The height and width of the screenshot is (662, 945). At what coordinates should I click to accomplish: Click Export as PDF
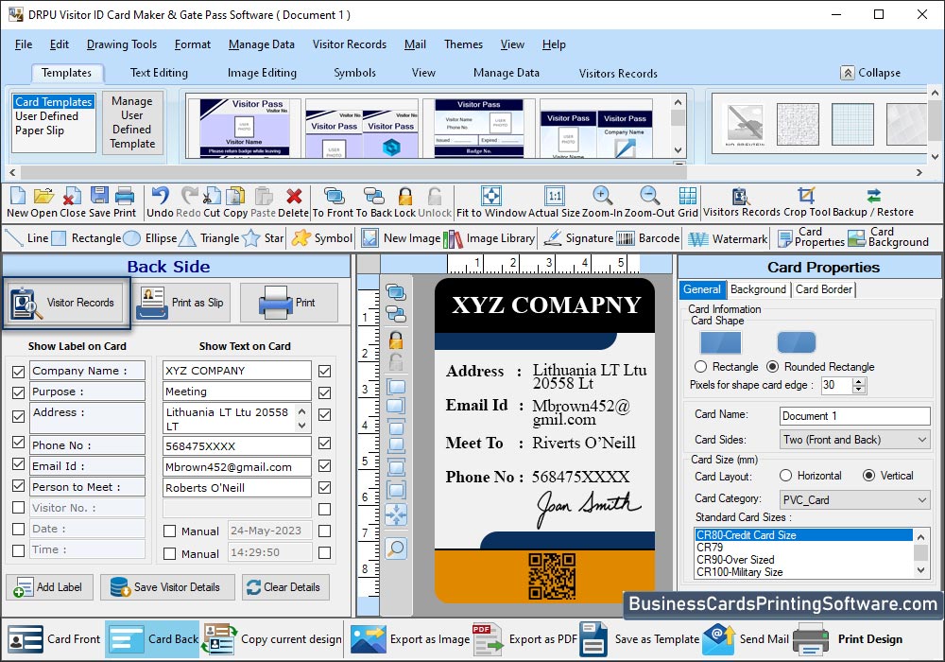coord(524,639)
